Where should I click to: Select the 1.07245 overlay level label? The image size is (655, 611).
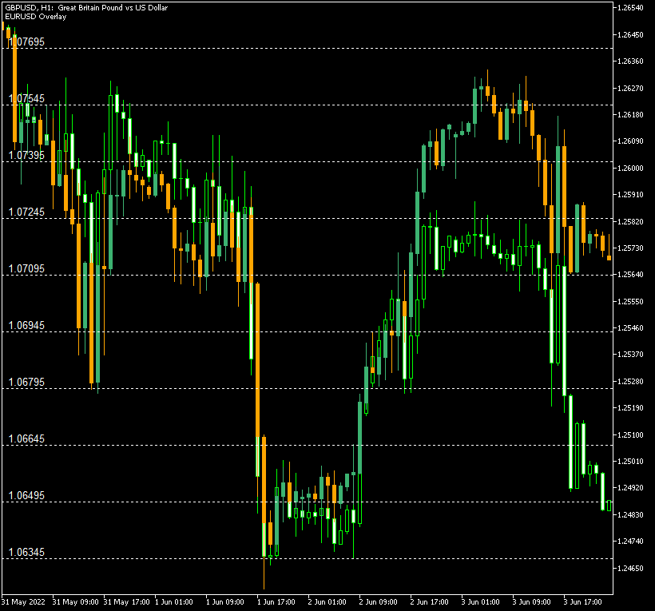pos(26,212)
